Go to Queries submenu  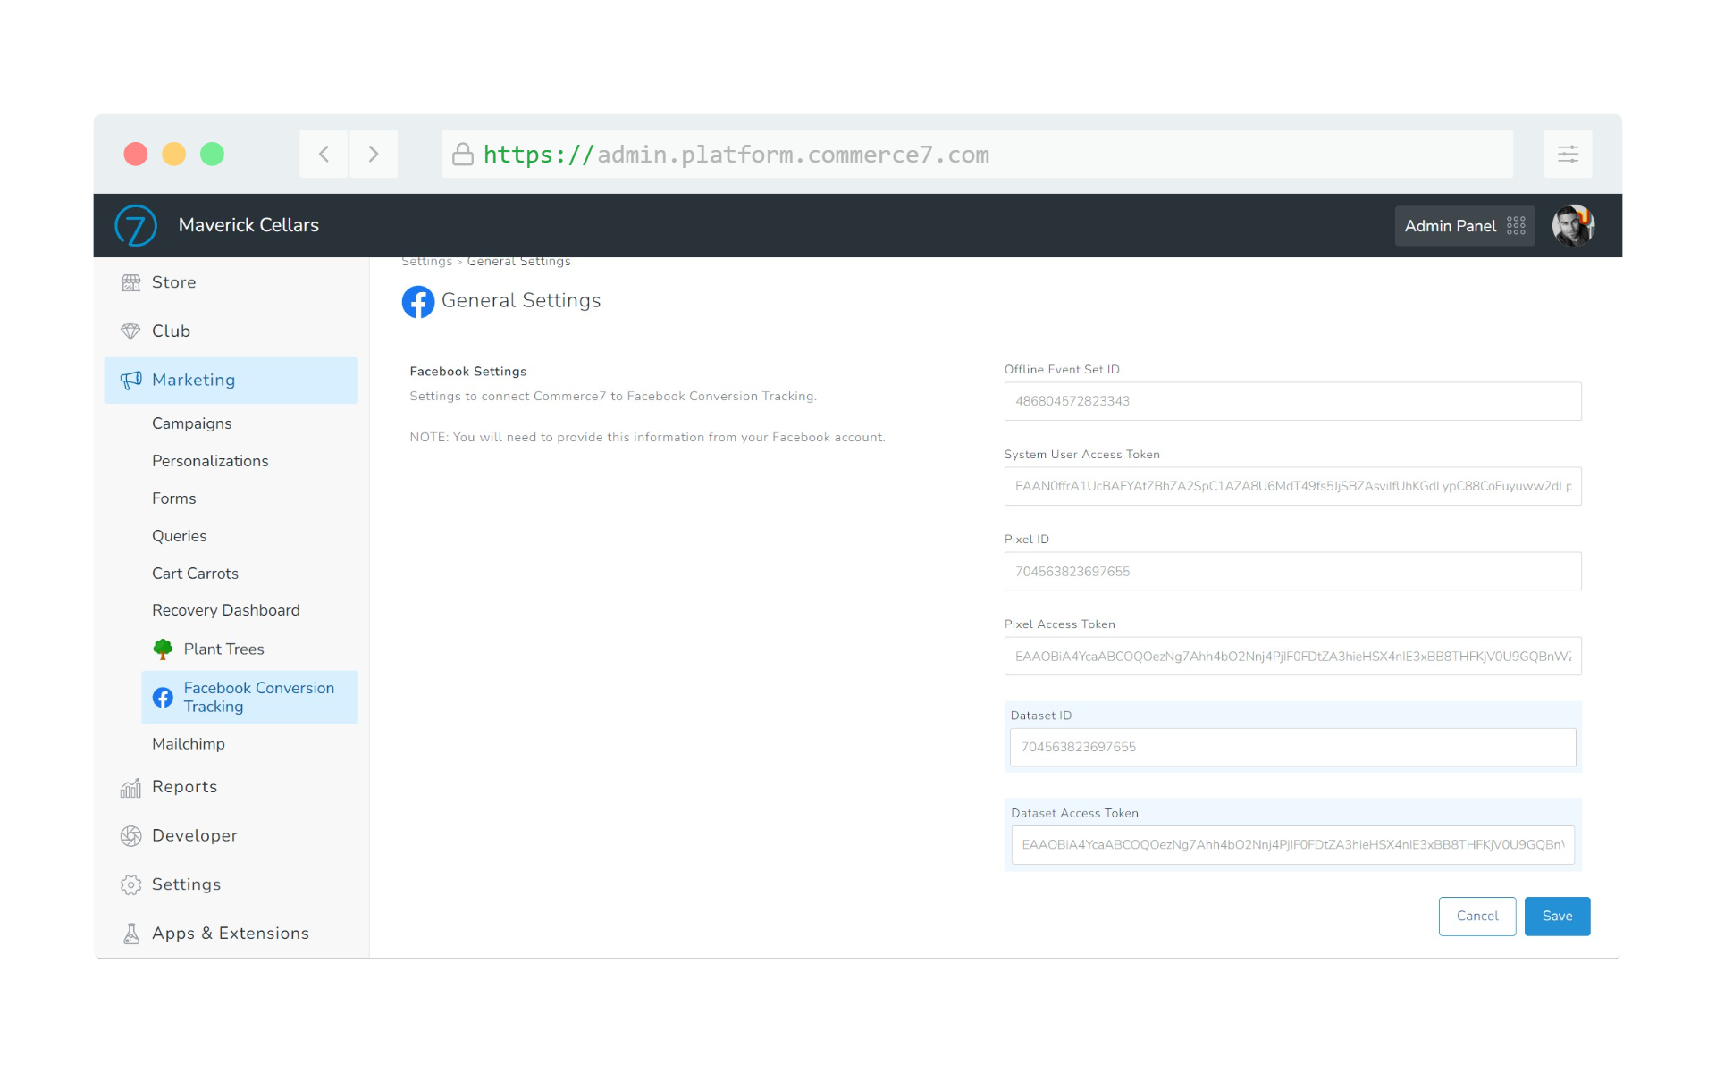pyautogui.click(x=179, y=536)
